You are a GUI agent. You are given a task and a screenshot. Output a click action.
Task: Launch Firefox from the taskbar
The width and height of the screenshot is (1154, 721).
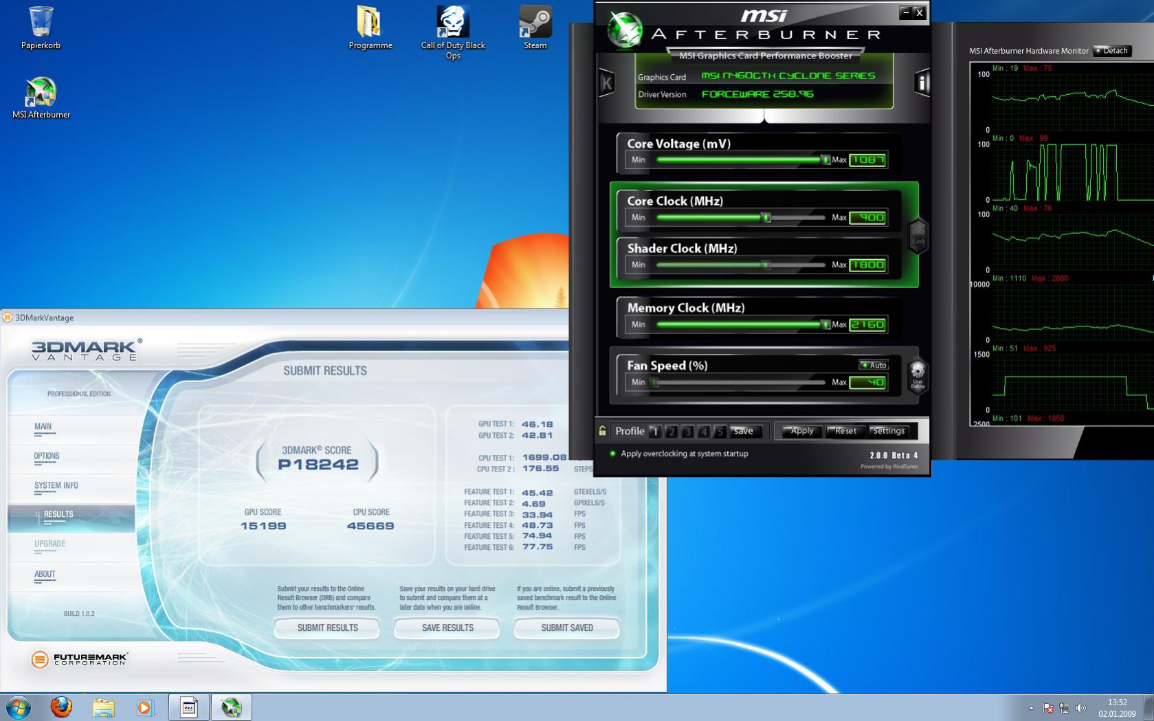61,707
